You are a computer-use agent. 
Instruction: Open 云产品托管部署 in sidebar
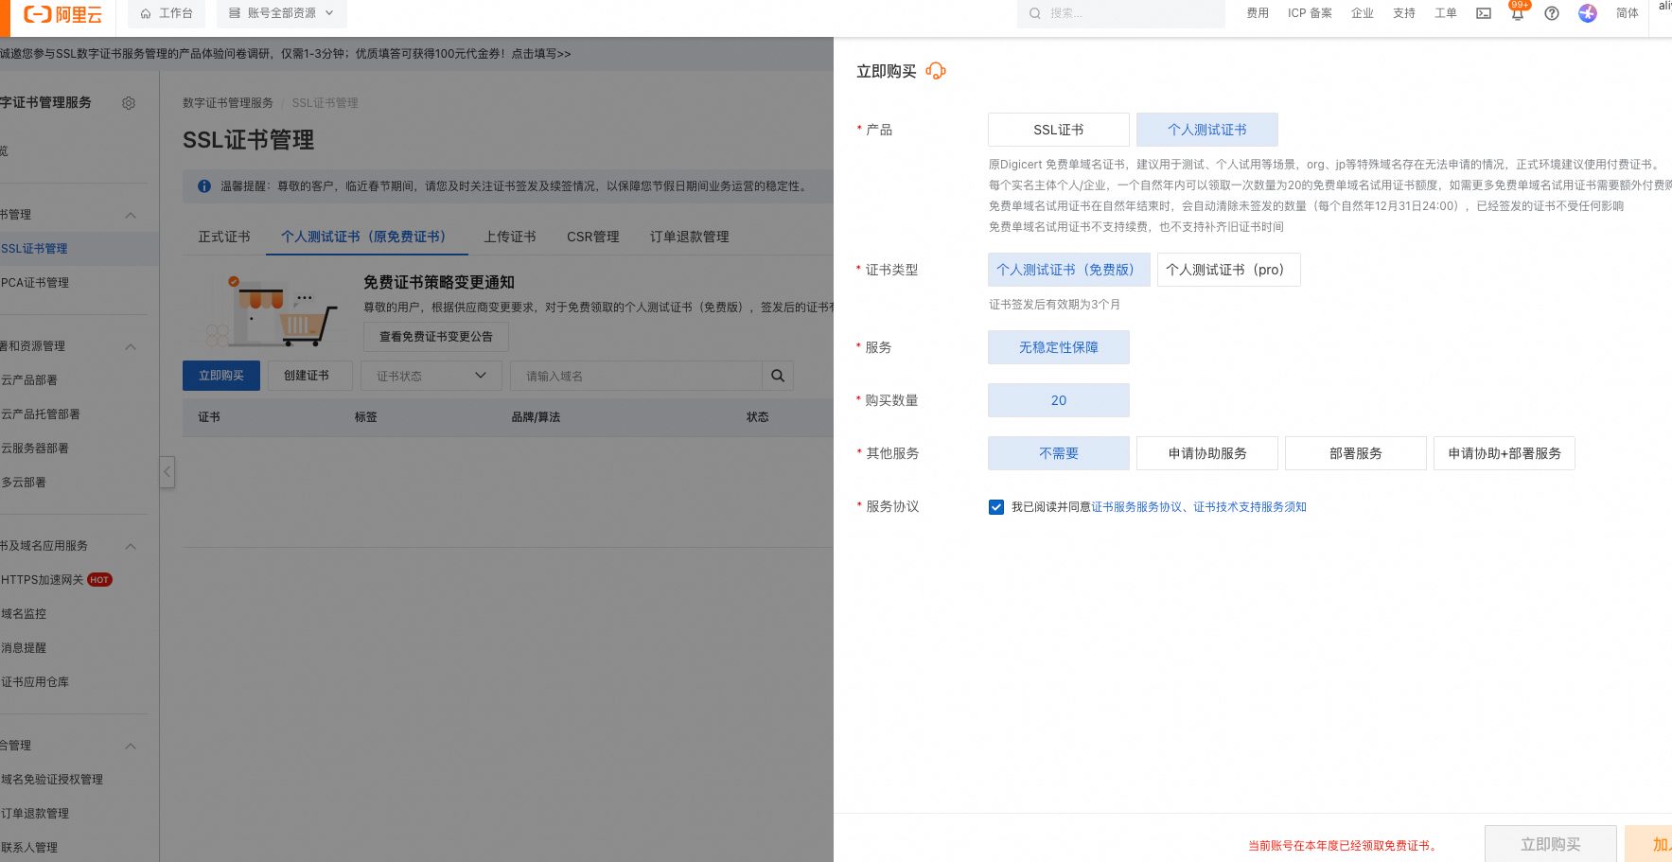point(41,414)
